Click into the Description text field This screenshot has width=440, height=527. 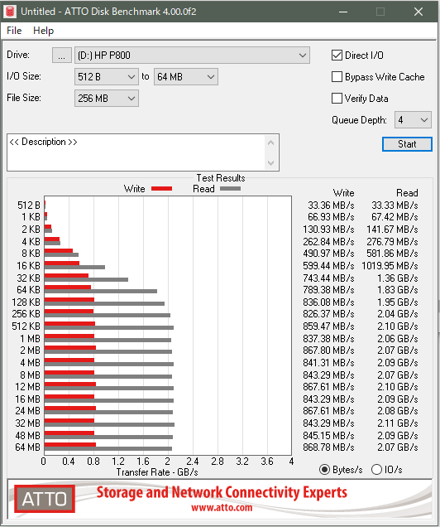136,152
